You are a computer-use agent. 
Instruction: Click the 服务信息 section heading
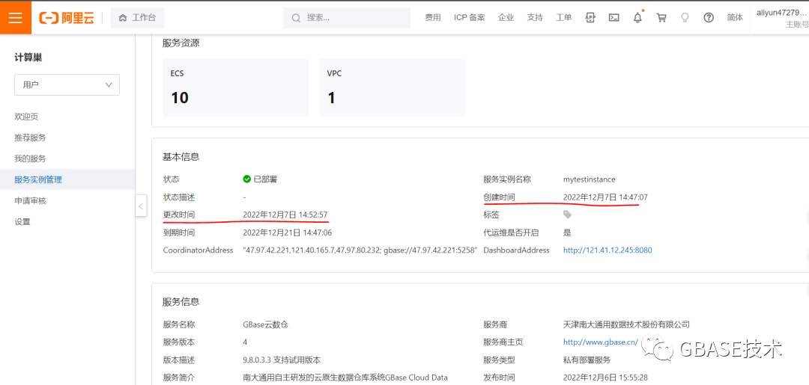(x=181, y=302)
